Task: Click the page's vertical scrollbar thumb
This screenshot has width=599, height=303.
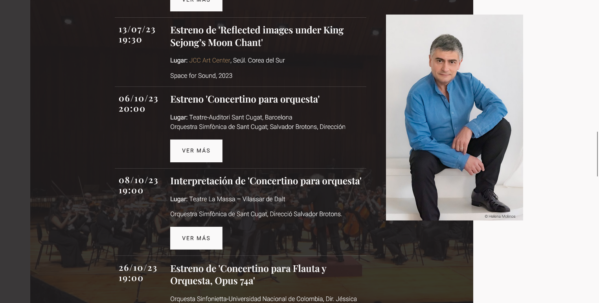Action: 597,154
